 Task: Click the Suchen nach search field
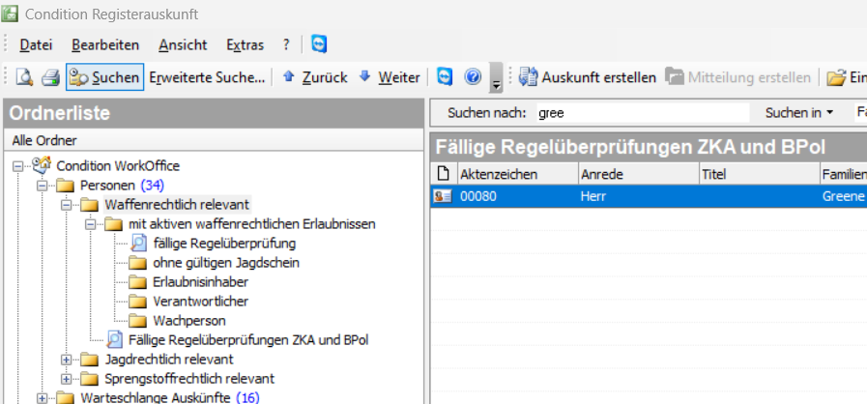pos(642,113)
